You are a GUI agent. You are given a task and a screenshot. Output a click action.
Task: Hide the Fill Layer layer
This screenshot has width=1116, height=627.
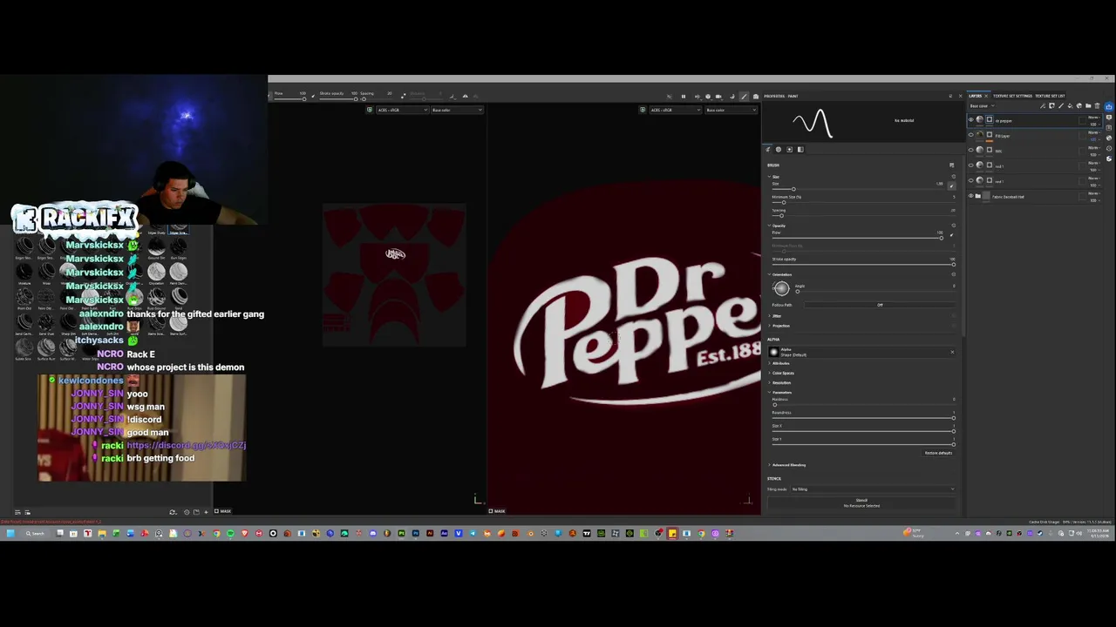point(970,135)
